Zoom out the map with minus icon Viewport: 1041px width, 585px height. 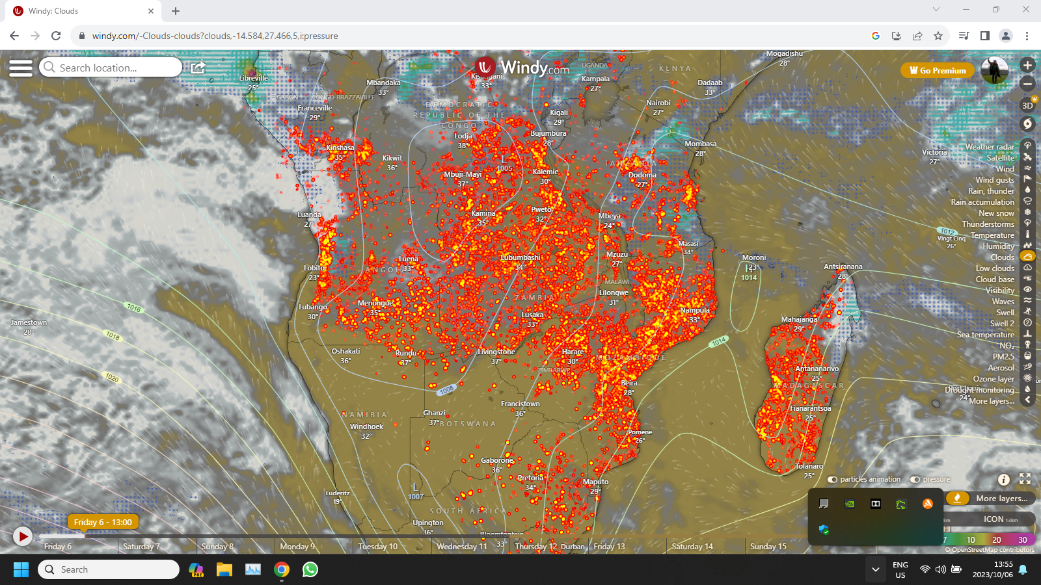pos(1027,84)
